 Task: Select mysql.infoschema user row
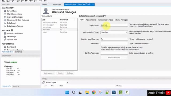click(x=59, y=22)
